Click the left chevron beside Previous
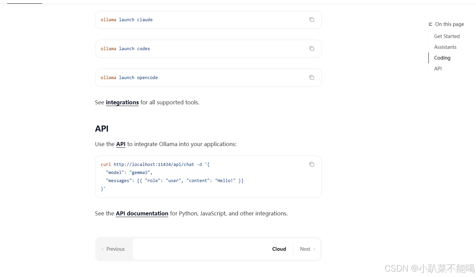The width and height of the screenshot is (476, 277). pos(103,249)
